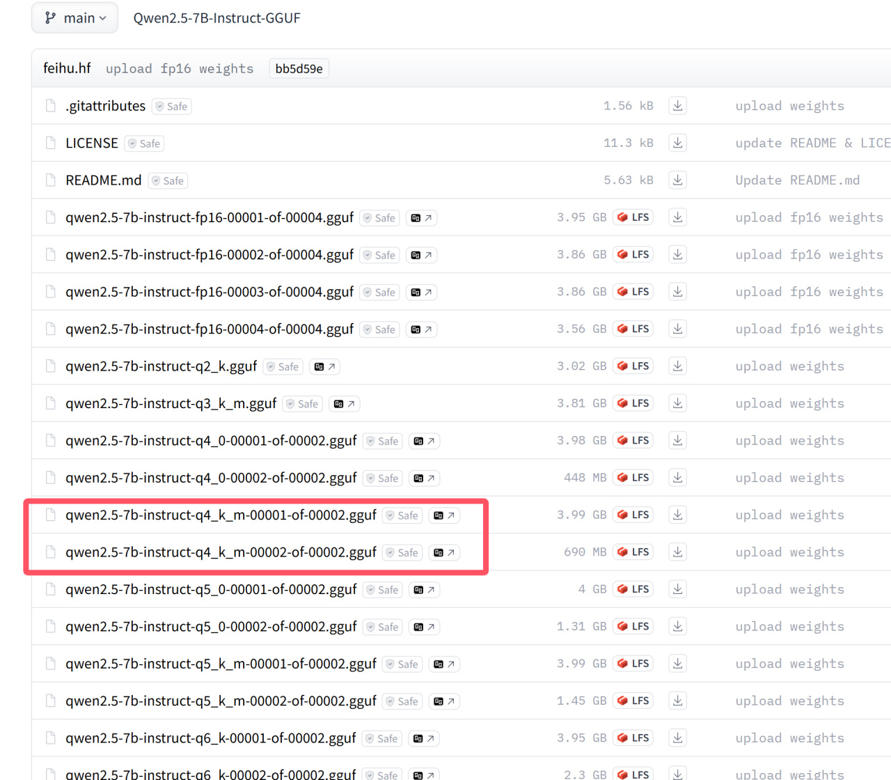Click LFS badge for q5_0-00002-of-00002.gguf
The height and width of the screenshot is (780, 891).
tap(633, 627)
